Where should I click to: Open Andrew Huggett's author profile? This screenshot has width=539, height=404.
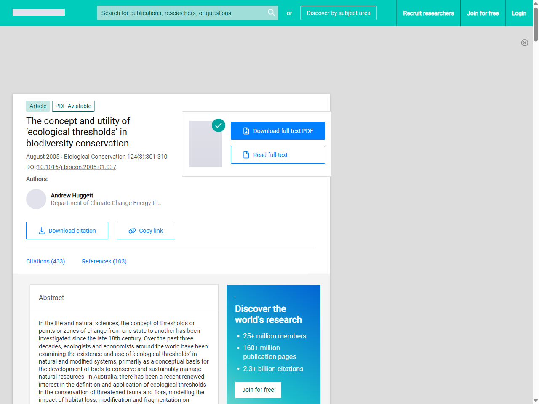tap(72, 195)
